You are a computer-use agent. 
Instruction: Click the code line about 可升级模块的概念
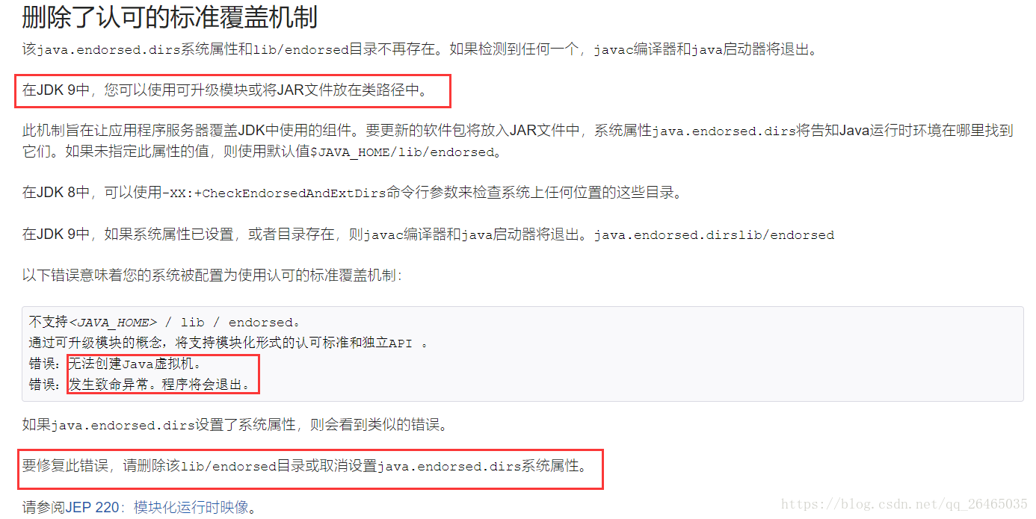click(x=229, y=344)
